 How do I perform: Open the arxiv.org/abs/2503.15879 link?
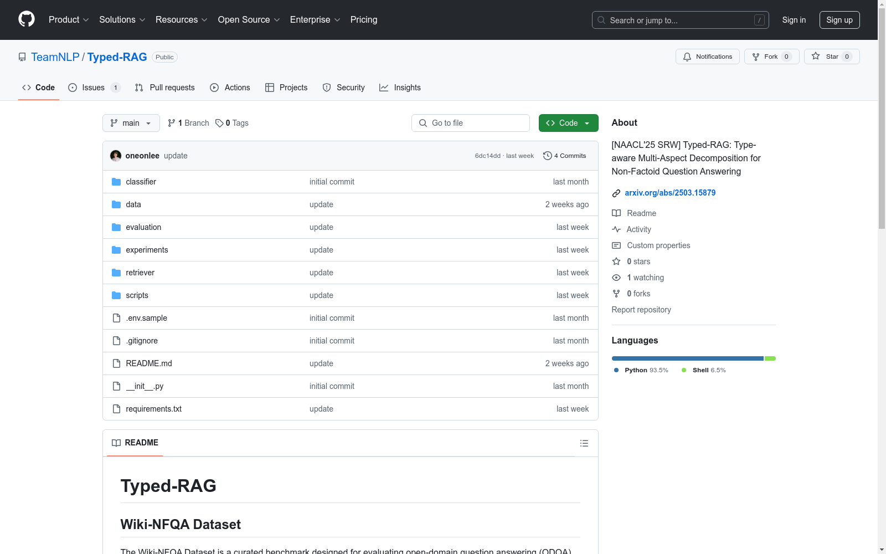(x=670, y=193)
